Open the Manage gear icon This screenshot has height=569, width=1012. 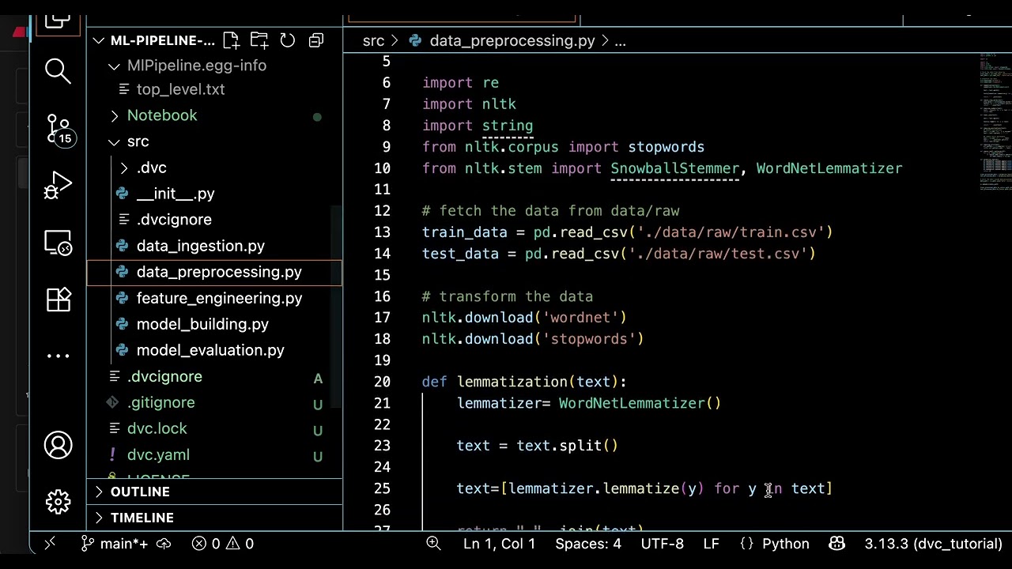[x=58, y=502]
